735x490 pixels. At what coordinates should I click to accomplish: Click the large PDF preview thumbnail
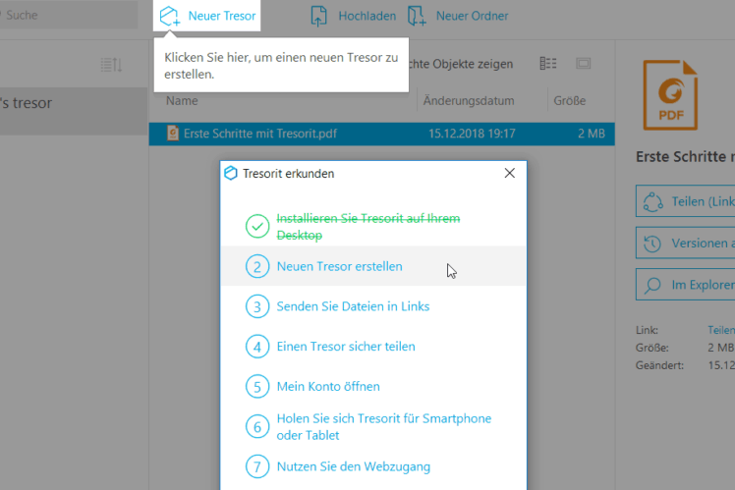point(670,95)
